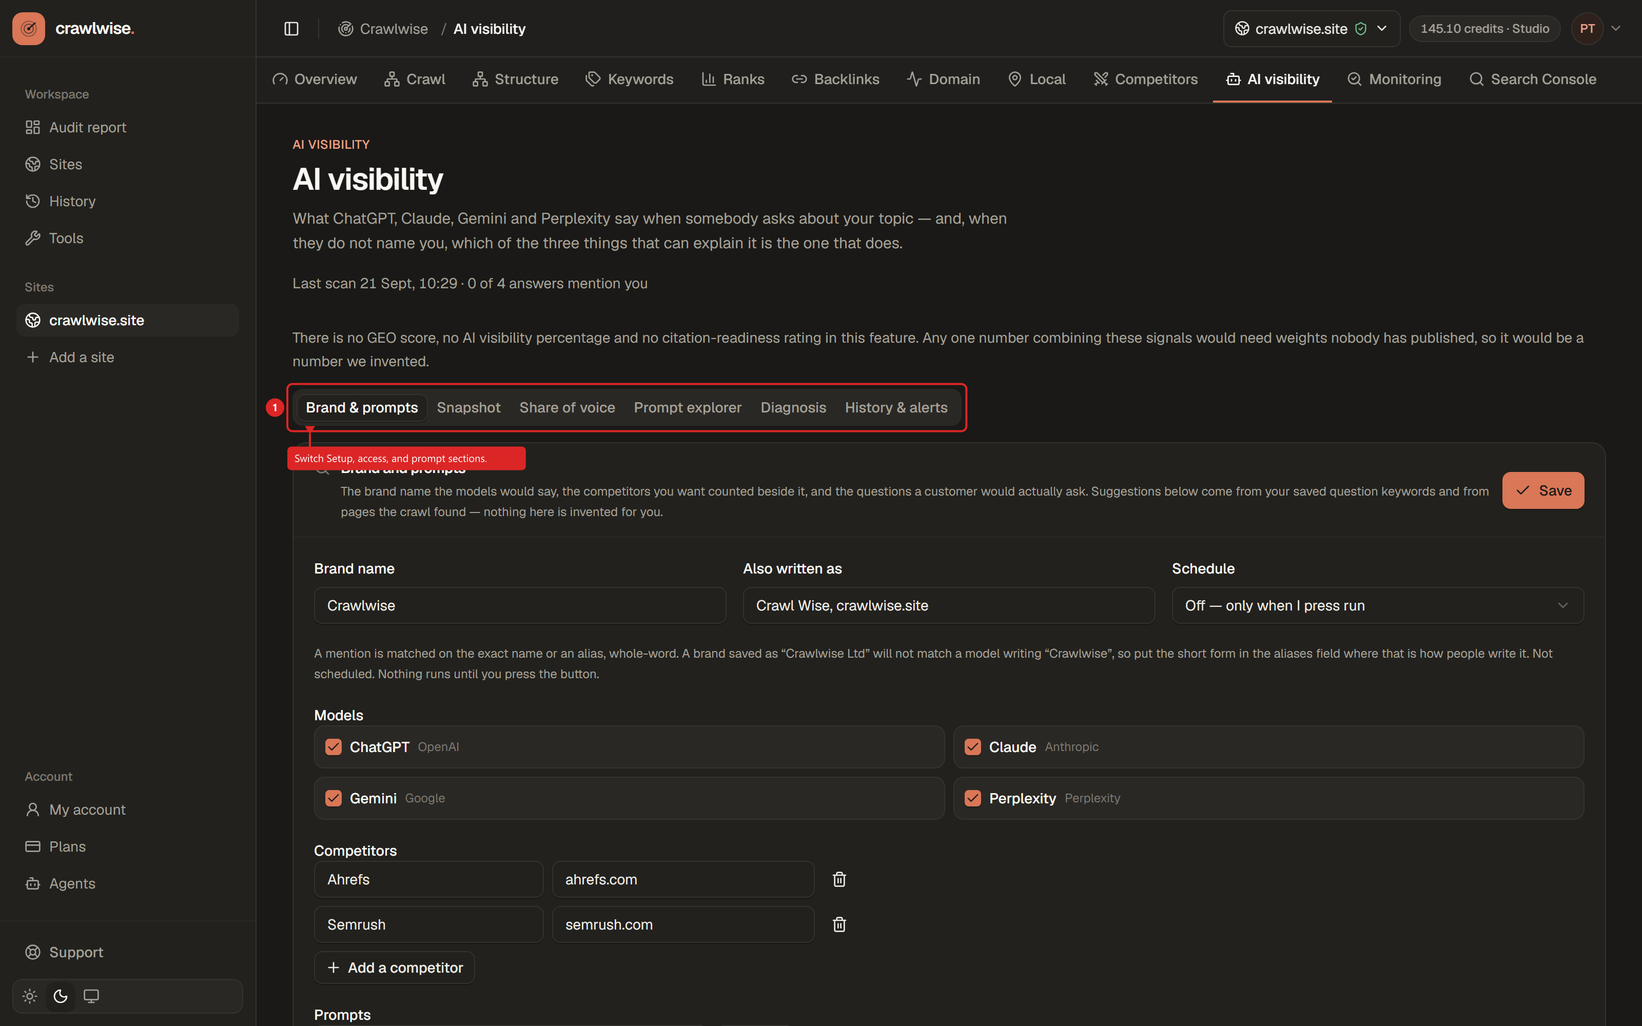Screen dimensions: 1642x1026
Task: Click the crawlwise logo icon
Action: [x=29, y=29]
